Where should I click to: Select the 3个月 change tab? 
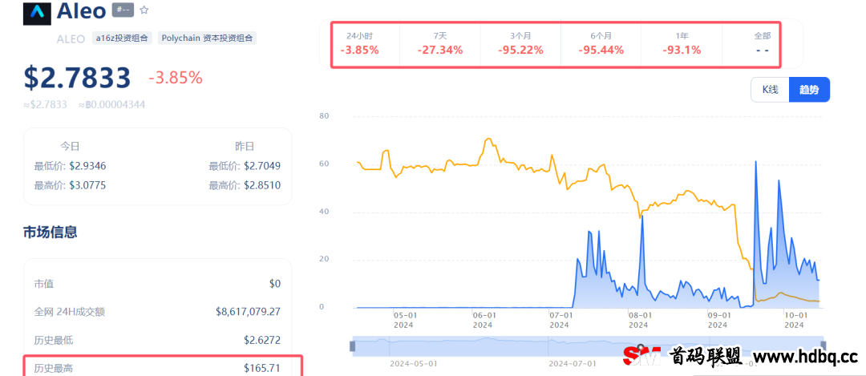pyautogui.click(x=520, y=43)
